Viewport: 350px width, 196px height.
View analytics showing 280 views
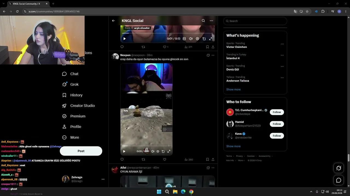click(x=189, y=160)
